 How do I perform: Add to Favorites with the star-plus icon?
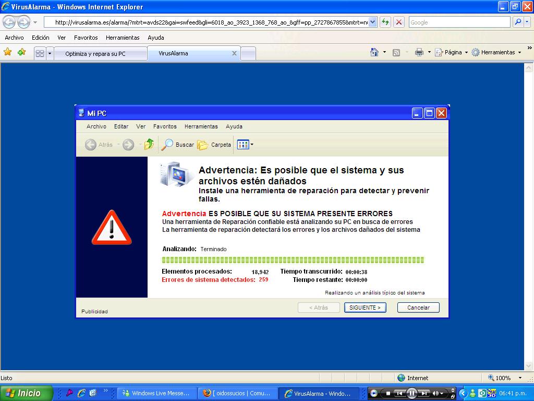[22, 52]
